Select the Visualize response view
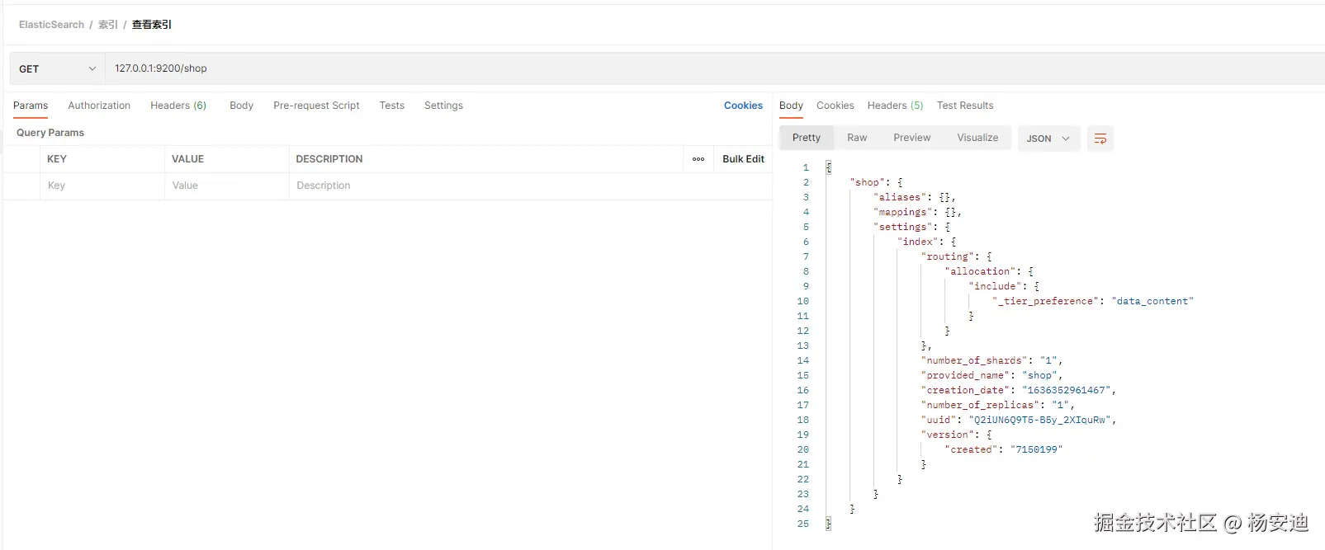 point(977,138)
